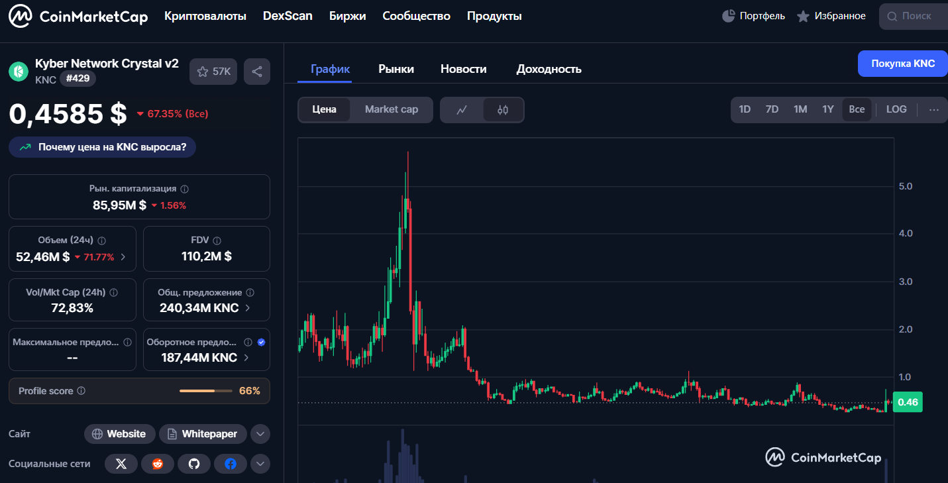The height and width of the screenshot is (483, 948).
Task: Click info icon beside FDV
Action: [x=217, y=241]
